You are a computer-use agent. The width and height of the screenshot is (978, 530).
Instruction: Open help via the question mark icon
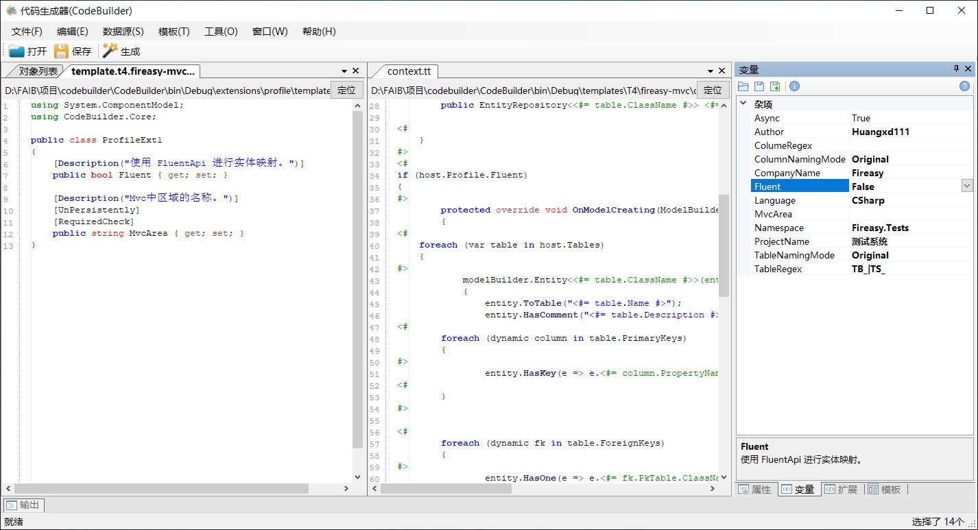[x=964, y=86]
